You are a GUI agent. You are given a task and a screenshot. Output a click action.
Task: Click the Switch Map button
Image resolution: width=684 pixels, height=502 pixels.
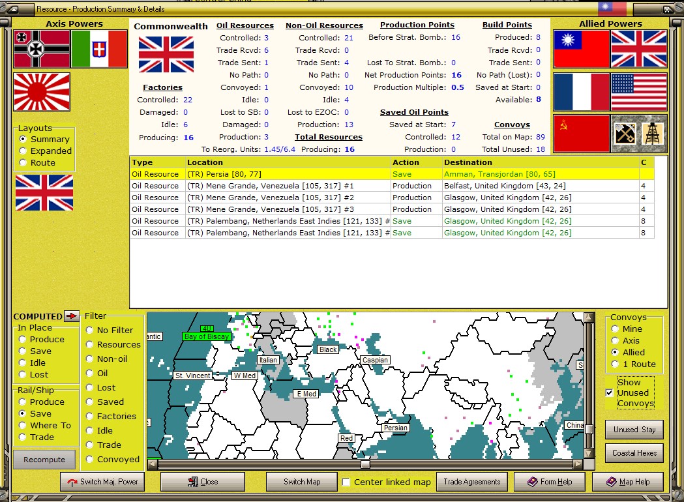coord(302,482)
